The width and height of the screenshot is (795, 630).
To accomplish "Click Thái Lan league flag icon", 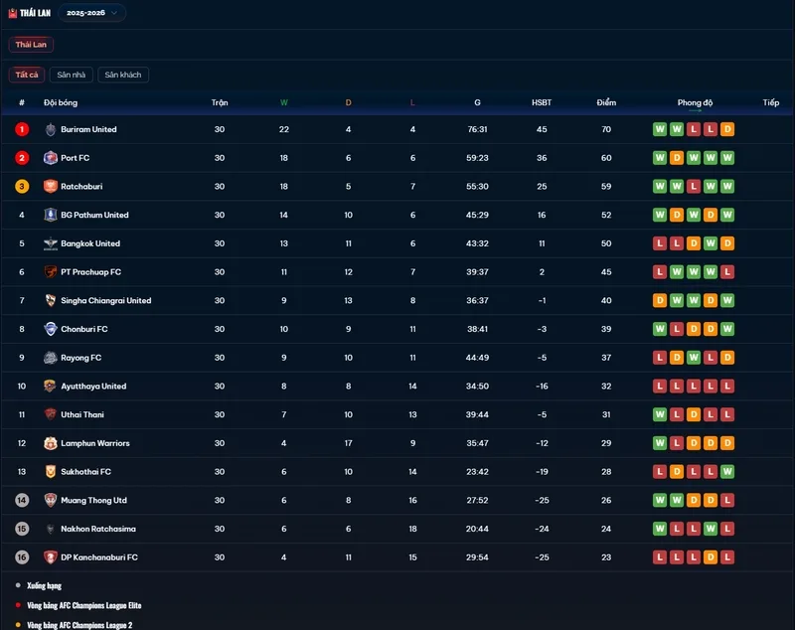I will pyautogui.click(x=13, y=13).
